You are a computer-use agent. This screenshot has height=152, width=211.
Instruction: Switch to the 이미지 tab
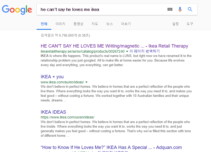pyautogui.click(x=60, y=24)
